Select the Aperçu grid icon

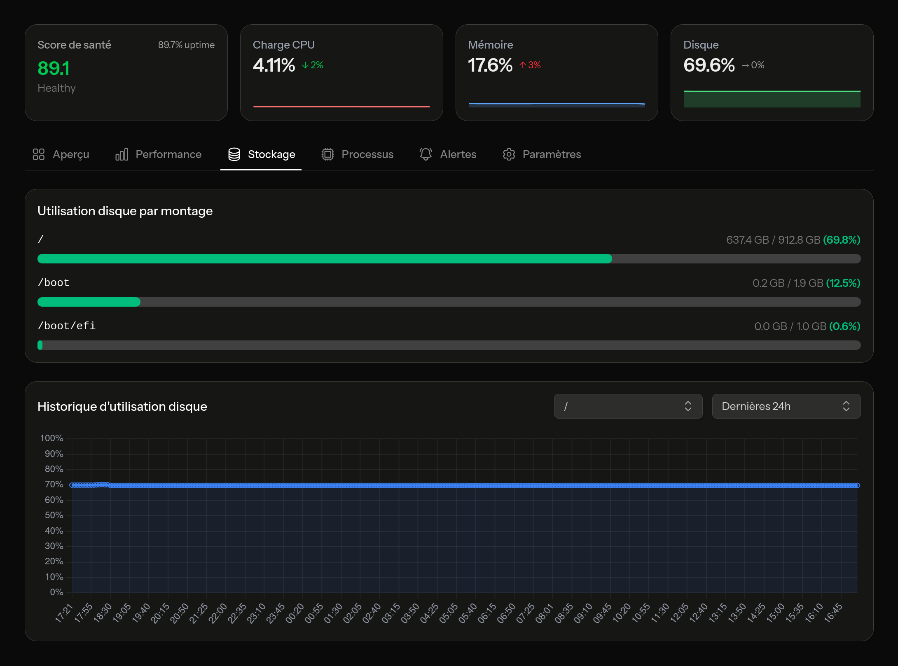(x=39, y=154)
